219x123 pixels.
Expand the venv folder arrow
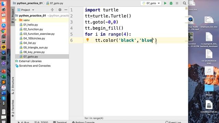[x=16, y=20]
